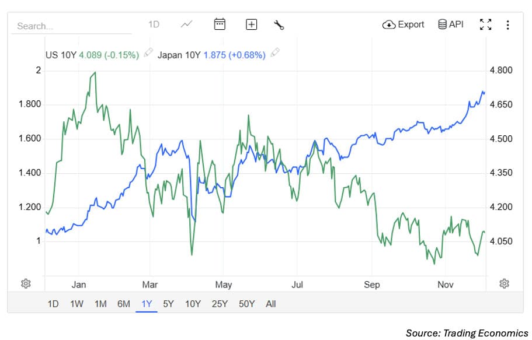Click the Export button
This screenshot has height=340, width=532.
pyautogui.click(x=404, y=24)
